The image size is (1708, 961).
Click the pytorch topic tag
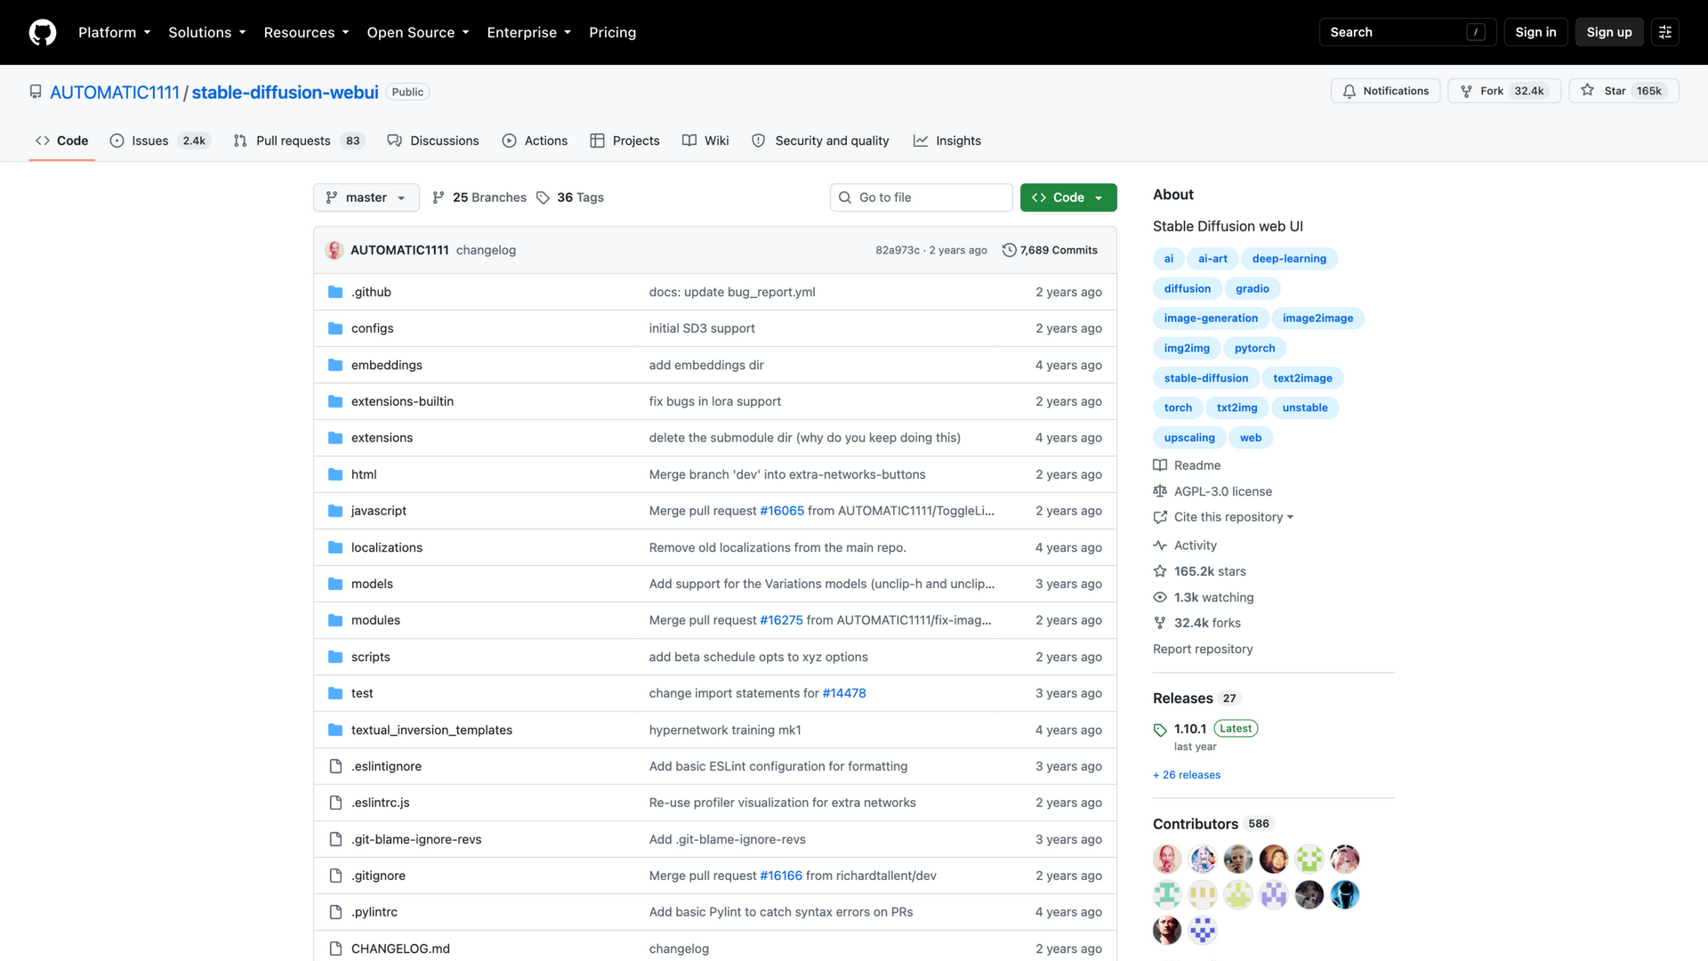tap(1254, 348)
